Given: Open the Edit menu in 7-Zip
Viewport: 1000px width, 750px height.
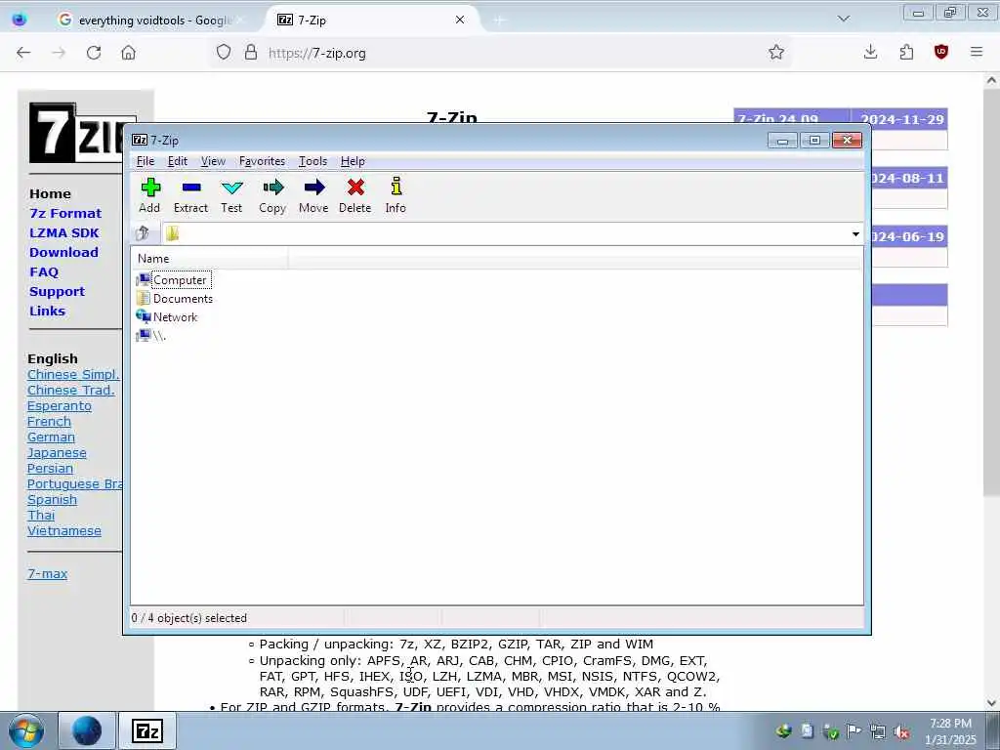Looking at the screenshot, I should click(178, 161).
